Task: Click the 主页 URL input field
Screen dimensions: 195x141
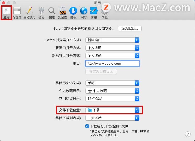Action: click(x=112, y=63)
